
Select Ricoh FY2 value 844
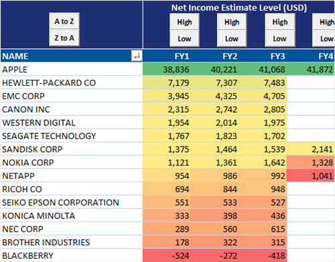pyautogui.click(x=214, y=189)
